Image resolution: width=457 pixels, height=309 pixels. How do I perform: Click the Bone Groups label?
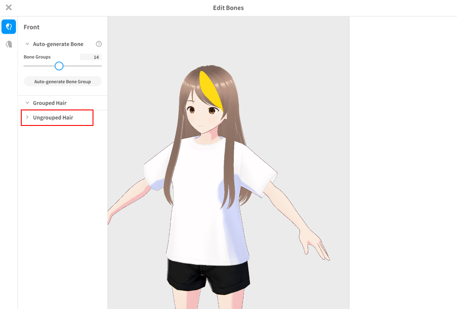tap(37, 57)
